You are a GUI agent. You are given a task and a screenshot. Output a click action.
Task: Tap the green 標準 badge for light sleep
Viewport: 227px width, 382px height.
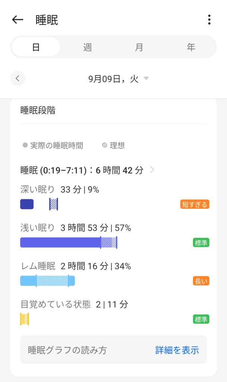pos(201,243)
